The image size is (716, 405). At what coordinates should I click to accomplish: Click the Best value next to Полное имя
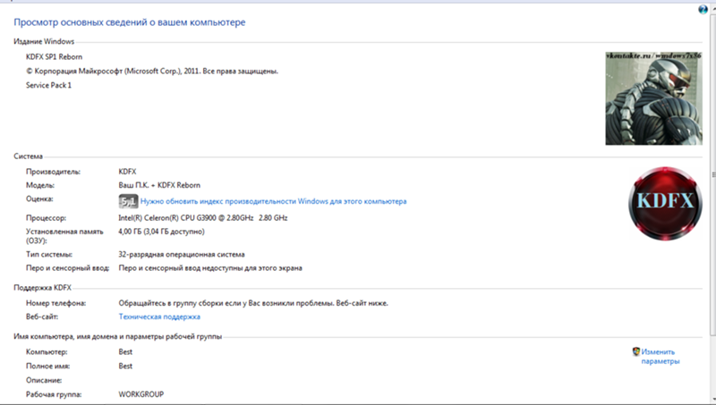click(x=125, y=367)
